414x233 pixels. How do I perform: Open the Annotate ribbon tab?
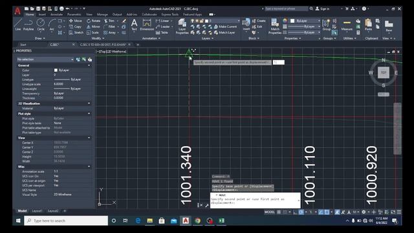[56, 14]
